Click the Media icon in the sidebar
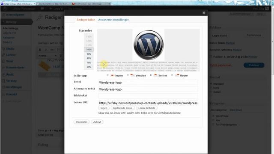This screenshot has height=154, width=274. [3, 49]
